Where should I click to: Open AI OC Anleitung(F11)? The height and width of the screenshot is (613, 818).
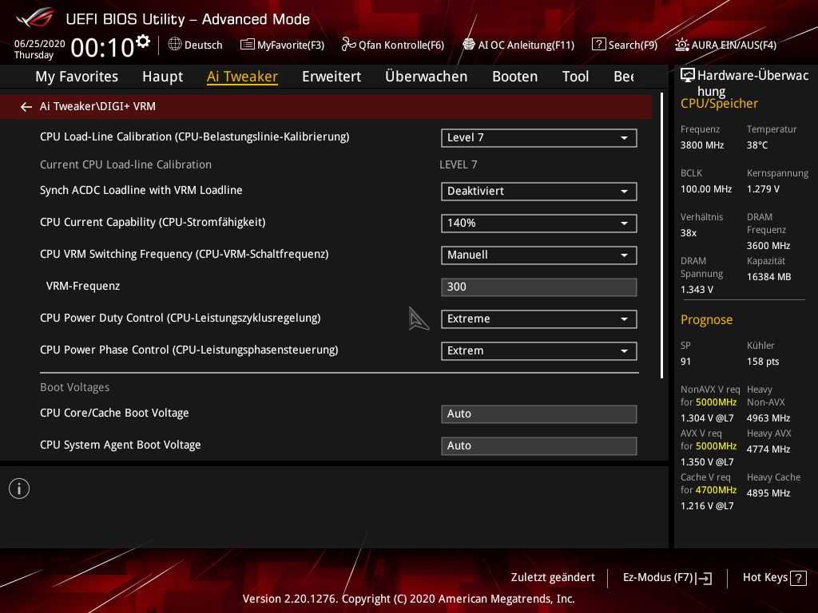(x=518, y=45)
